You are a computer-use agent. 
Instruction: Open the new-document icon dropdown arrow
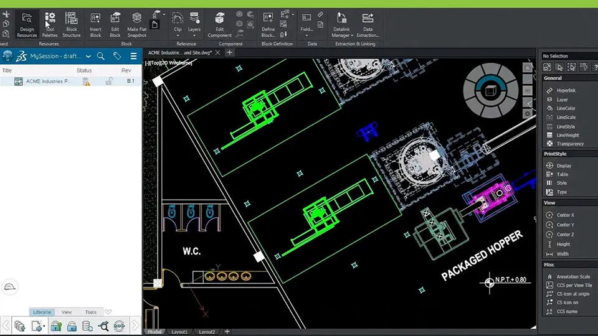(x=44, y=326)
